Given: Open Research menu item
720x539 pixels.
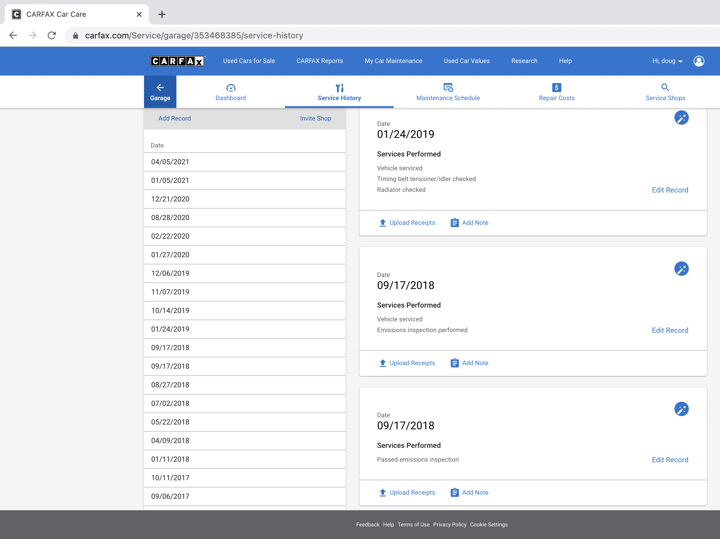Looking at the screenshot, I should (x=524, y=61).
